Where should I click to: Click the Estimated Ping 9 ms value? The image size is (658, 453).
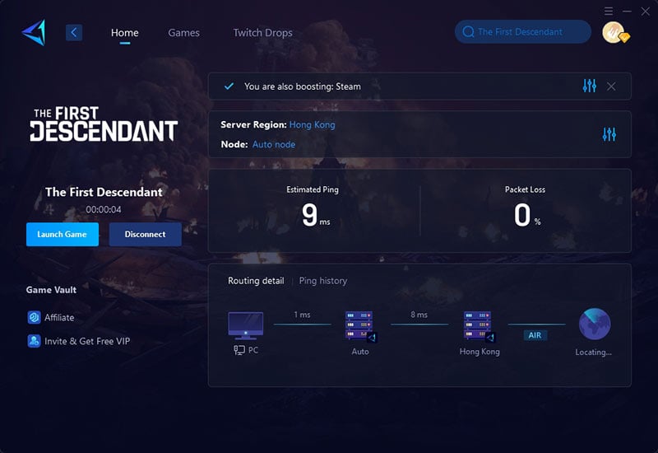(316, 215)
